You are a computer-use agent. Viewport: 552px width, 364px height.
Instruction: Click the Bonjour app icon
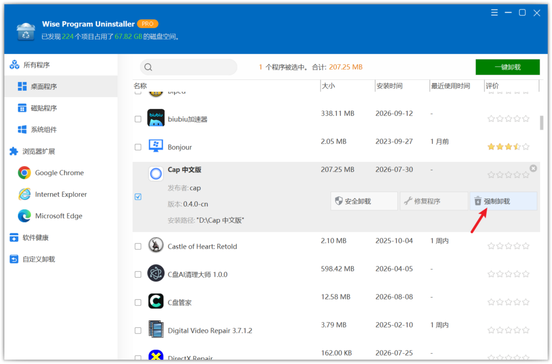pos(156,146)
